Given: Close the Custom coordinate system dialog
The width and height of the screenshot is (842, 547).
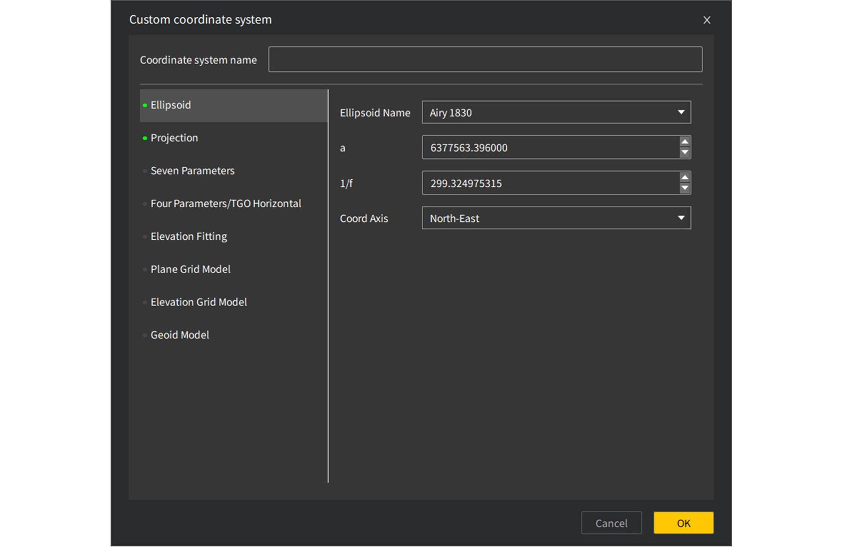Looking at the screenshot, I should 707,20.
